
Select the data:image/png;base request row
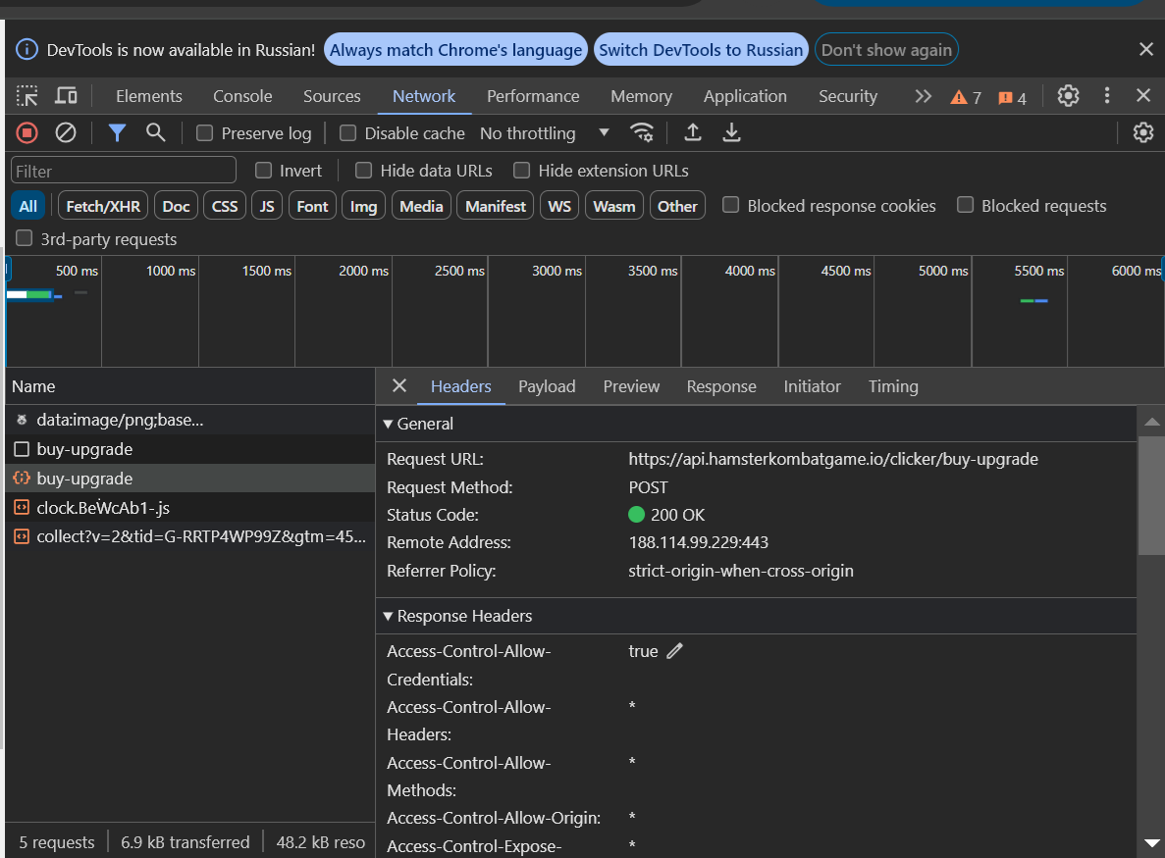[x=189, y=420]
